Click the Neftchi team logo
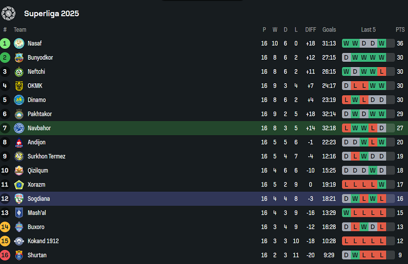The width and height of the screenshot is (408, 264). pyautogui.click(x=19, y=72)
